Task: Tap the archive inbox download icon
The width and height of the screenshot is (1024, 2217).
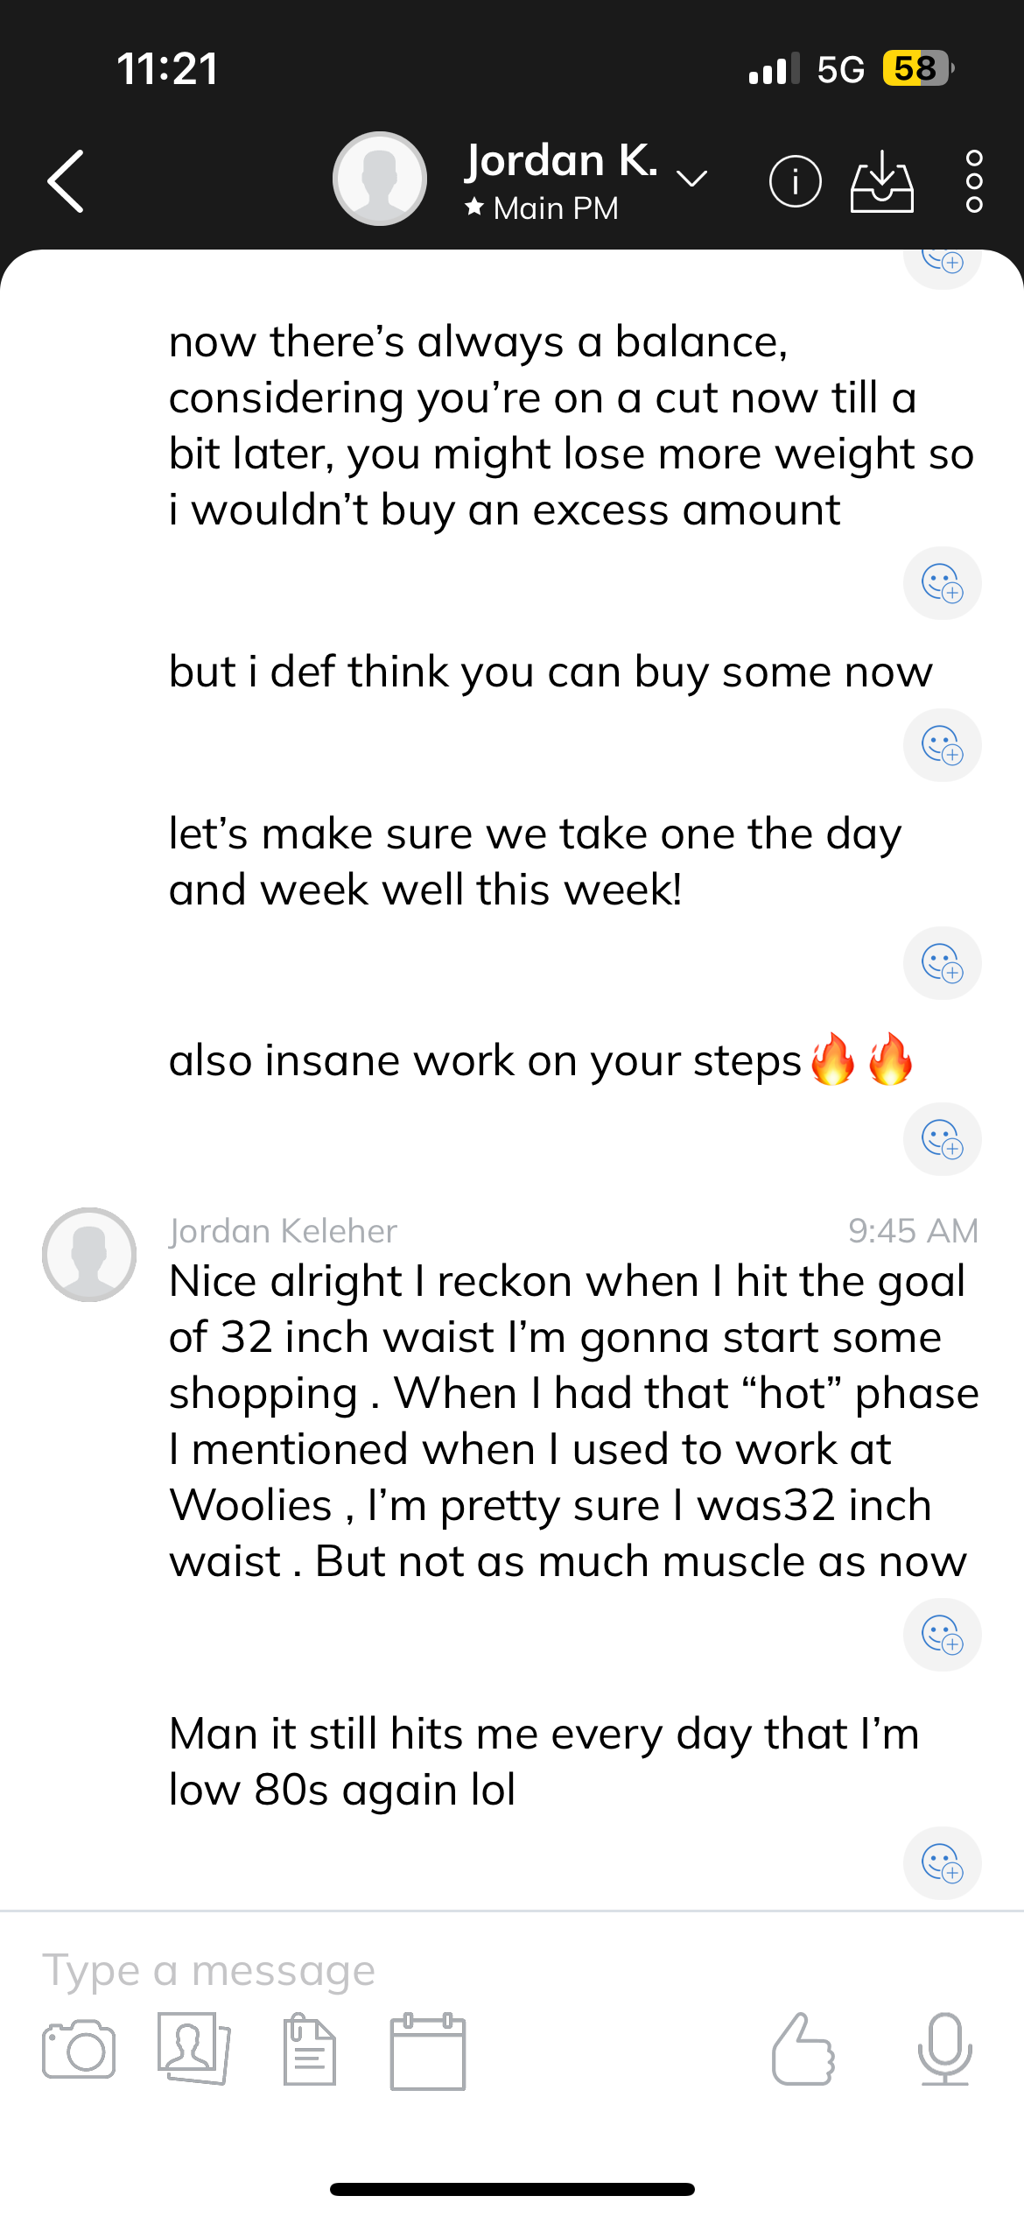Action: 881,182
